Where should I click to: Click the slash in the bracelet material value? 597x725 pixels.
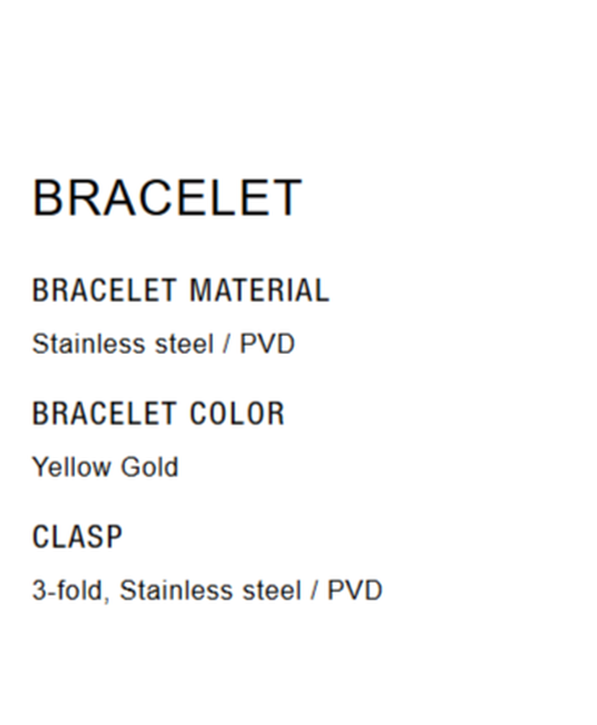(226, 344)
